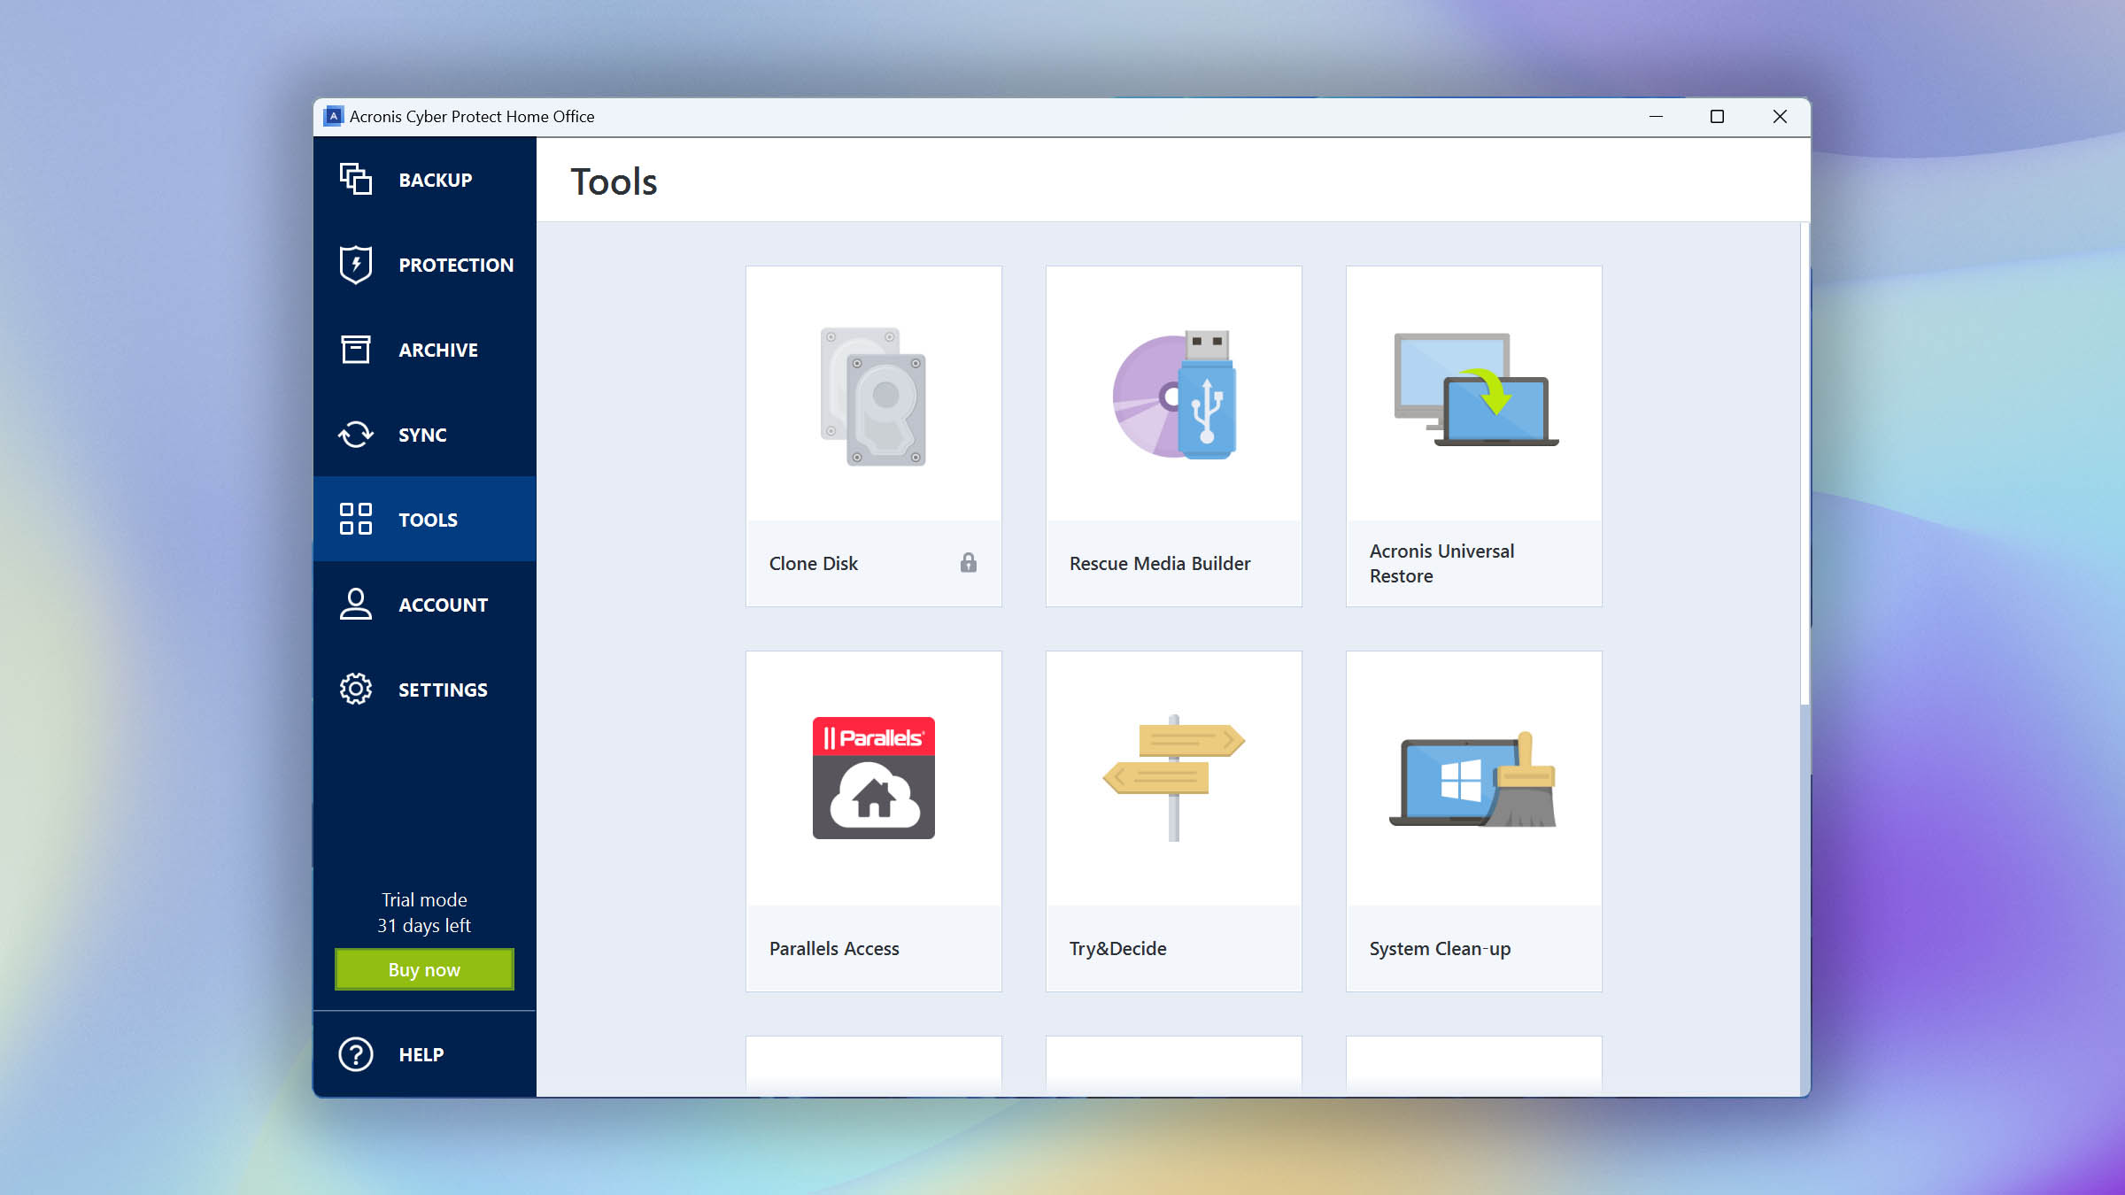Open the Backup section icon

click(355, 180)
